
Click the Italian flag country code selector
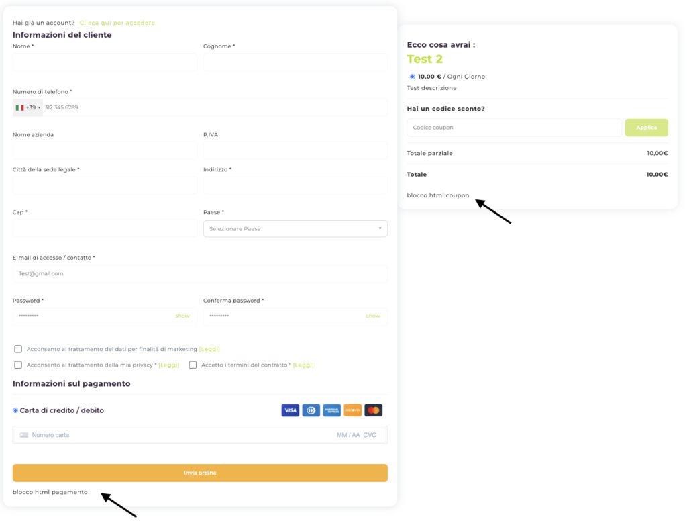[x=28, y=107]
